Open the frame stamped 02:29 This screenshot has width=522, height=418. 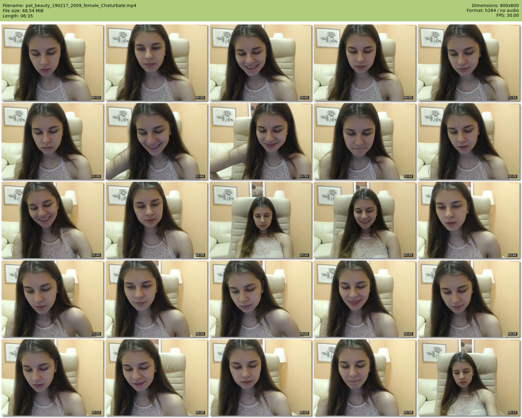click(x=469, y=141)
